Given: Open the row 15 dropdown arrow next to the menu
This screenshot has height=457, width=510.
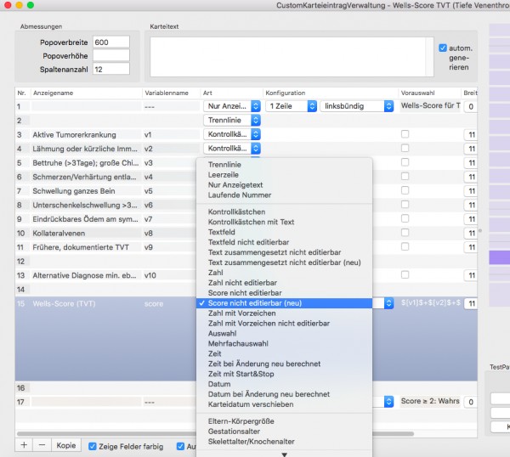Looking at the screenshot, I should point(388,303).
